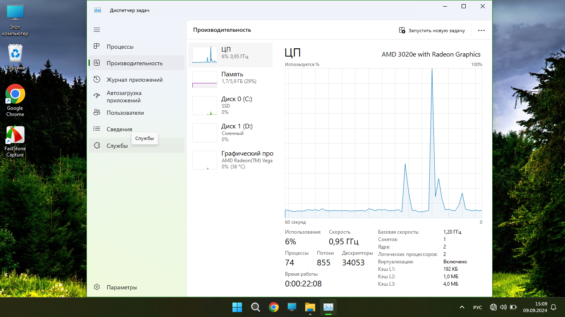Open Автозагрузка приложений section
The width and height of the screenshot is (565, 317).
(x=124, y=97)
